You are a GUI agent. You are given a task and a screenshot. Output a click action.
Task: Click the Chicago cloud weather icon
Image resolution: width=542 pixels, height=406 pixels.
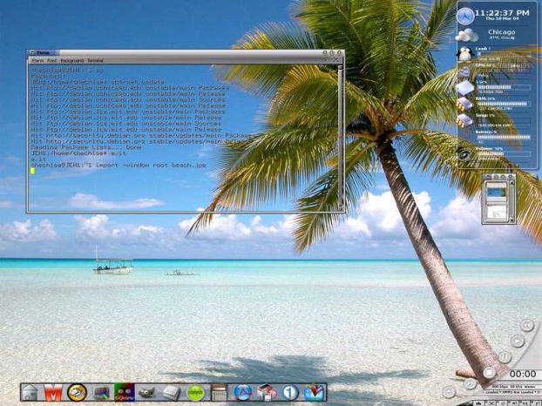click(x=467, y=35)
